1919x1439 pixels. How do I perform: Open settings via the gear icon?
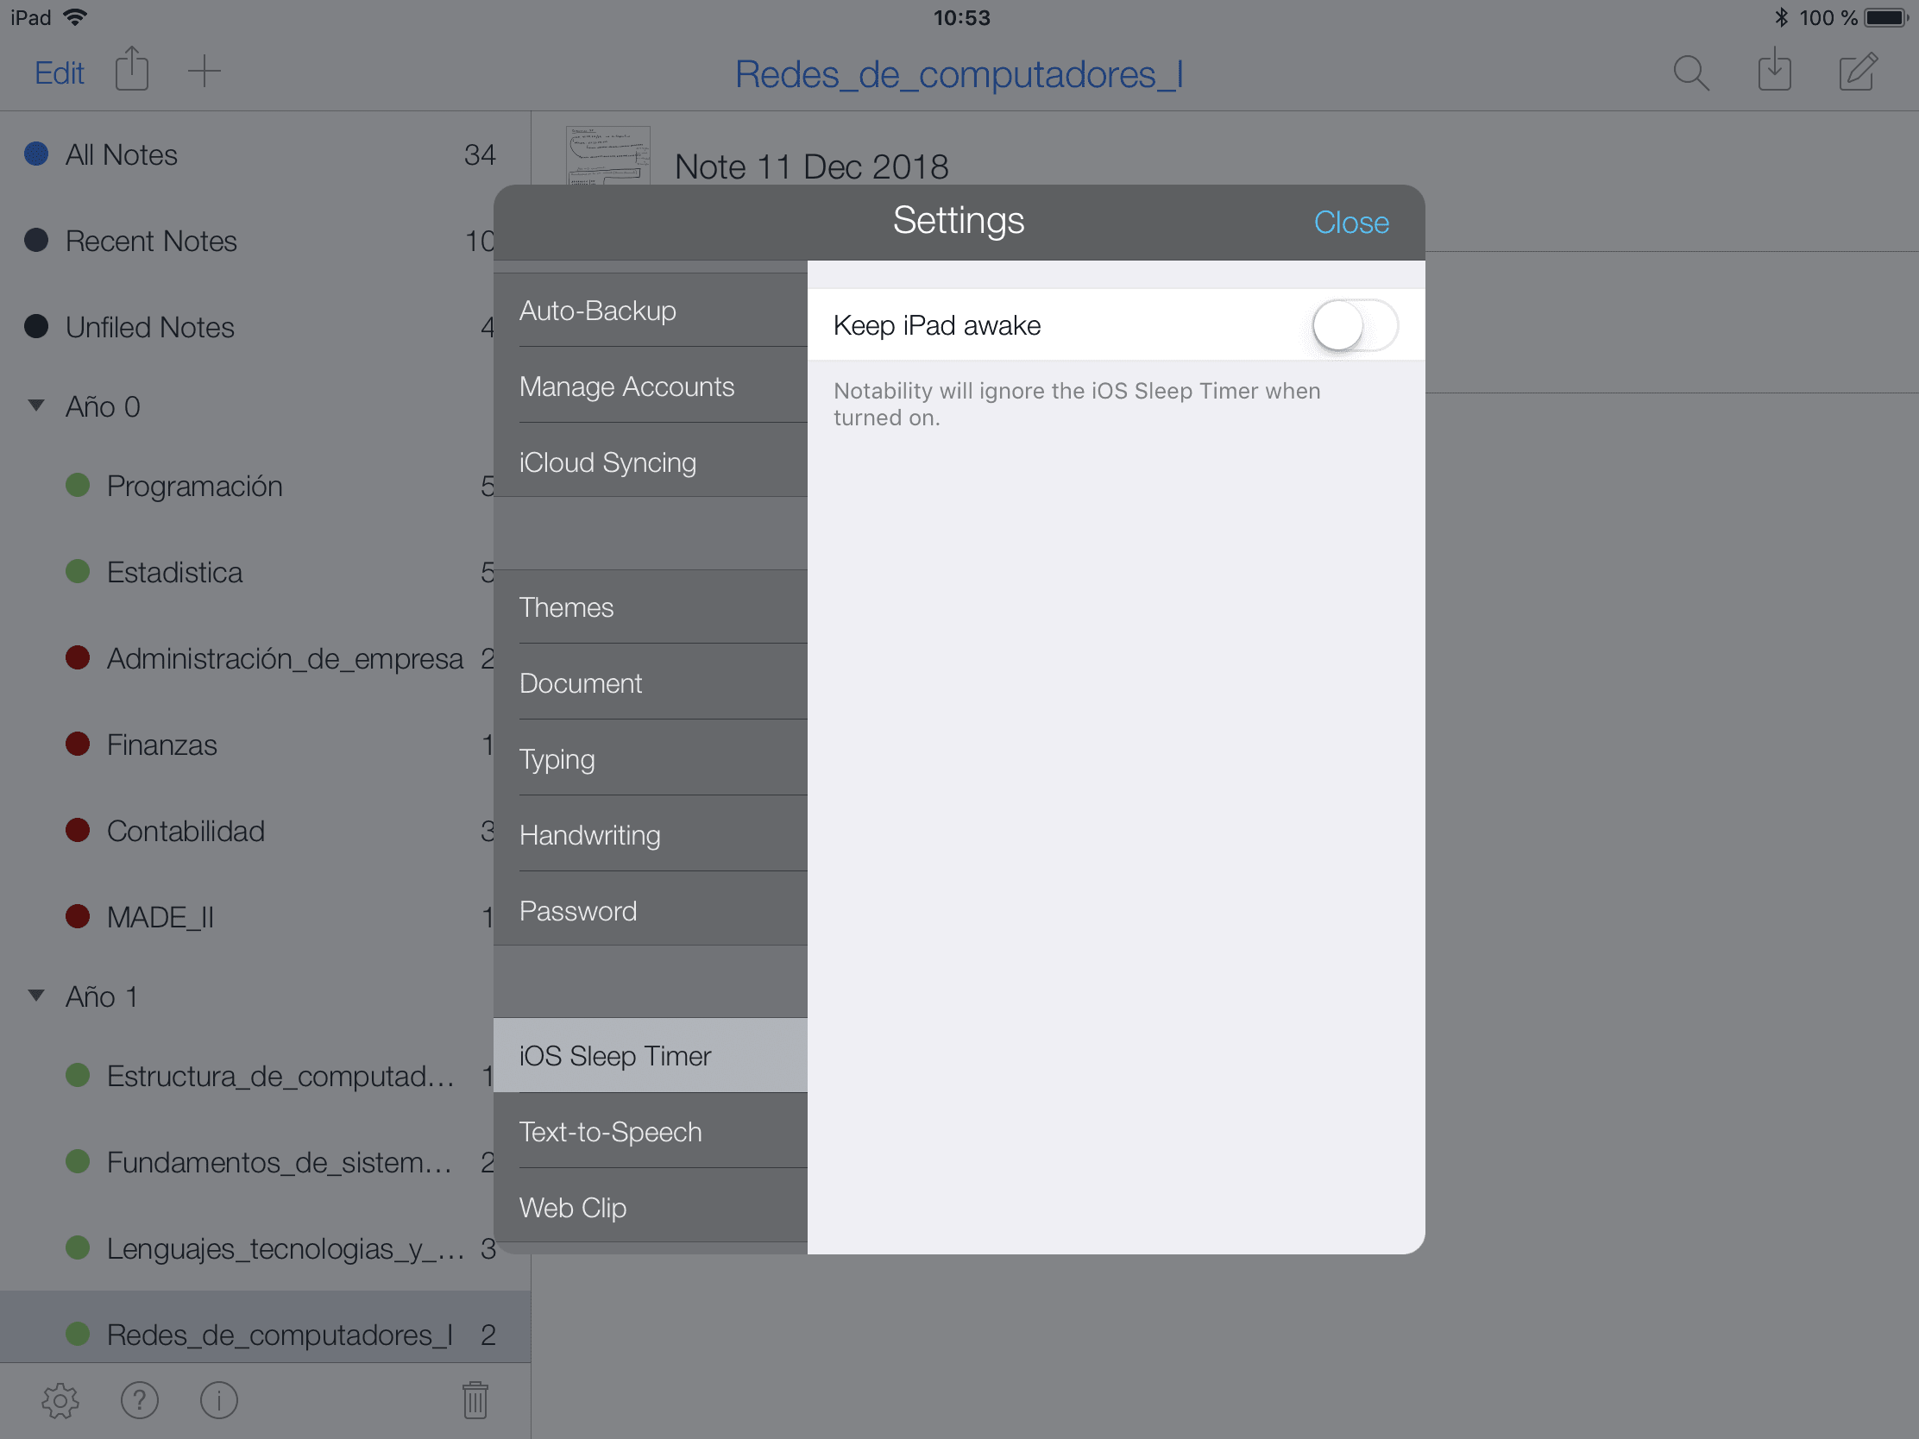[x=60, y=1400]
